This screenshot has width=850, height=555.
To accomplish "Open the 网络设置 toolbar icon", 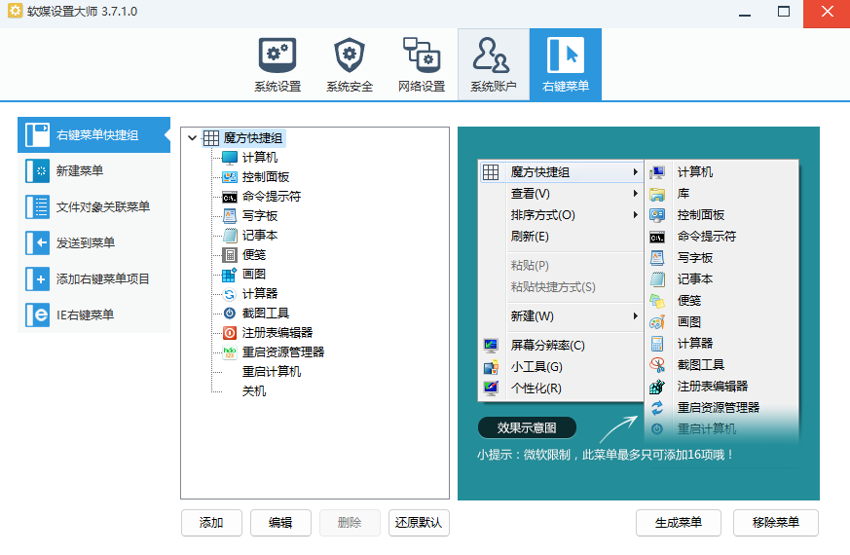I will click(422, 55).
